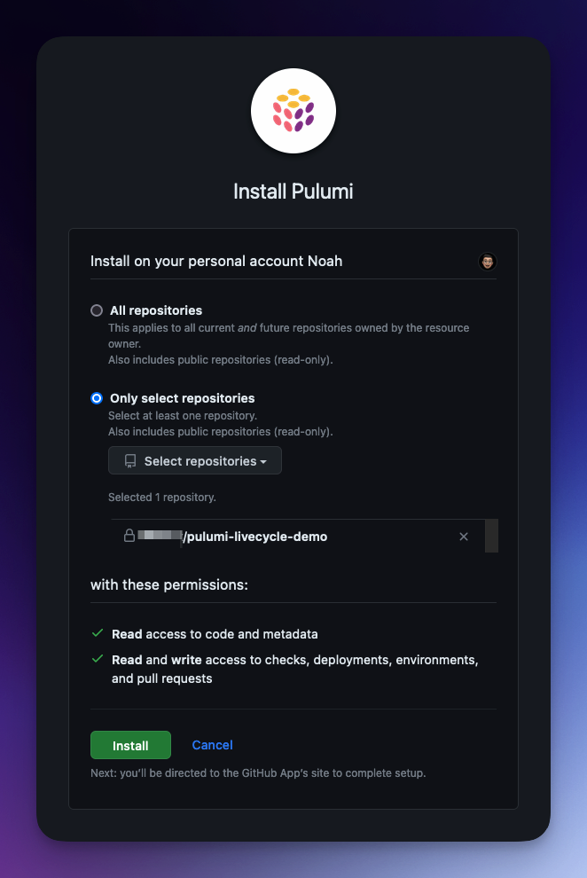Viewport: 587px width, 878px height.
Task: Click the Cancel link
Action: click(212, 745)
